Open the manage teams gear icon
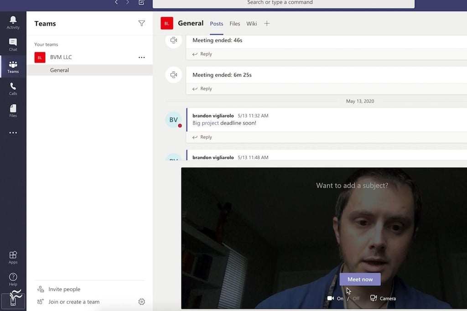The image size is (467, 311). [141, 302]
